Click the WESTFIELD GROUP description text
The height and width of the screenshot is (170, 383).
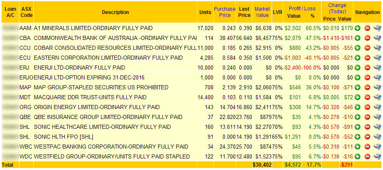coord(112,156)
